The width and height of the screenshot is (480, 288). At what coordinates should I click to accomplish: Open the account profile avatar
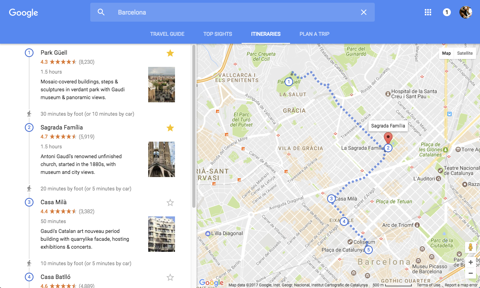(x=466, y=12)
